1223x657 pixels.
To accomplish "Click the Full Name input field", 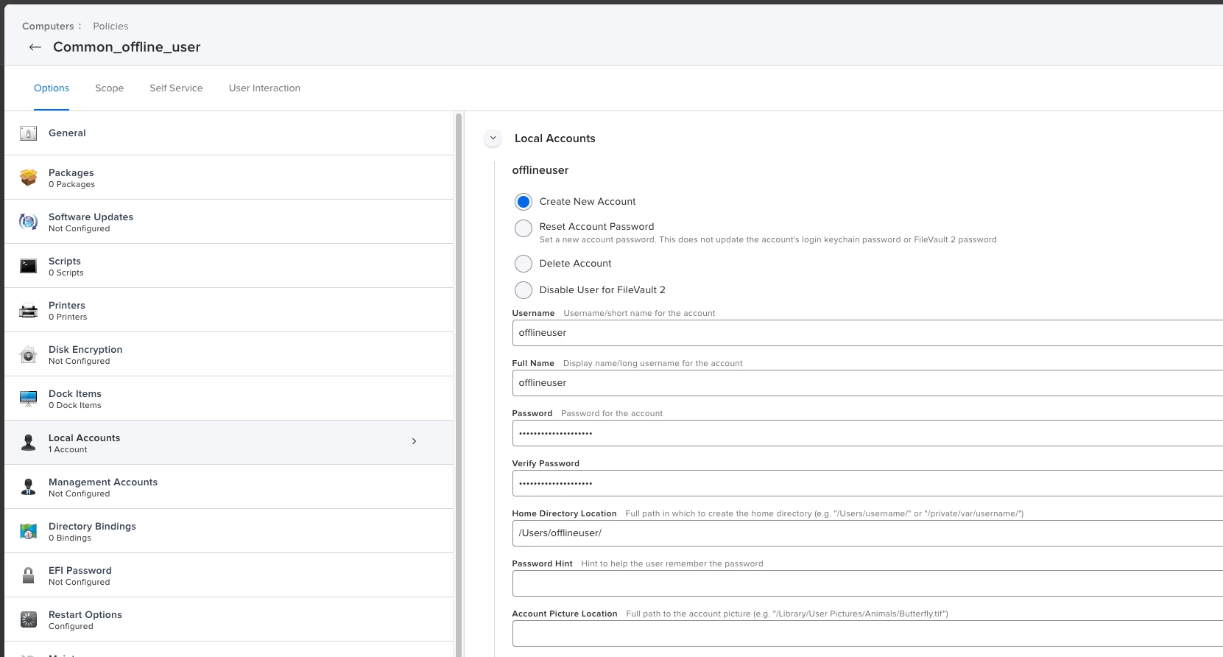I will point(867,383).
